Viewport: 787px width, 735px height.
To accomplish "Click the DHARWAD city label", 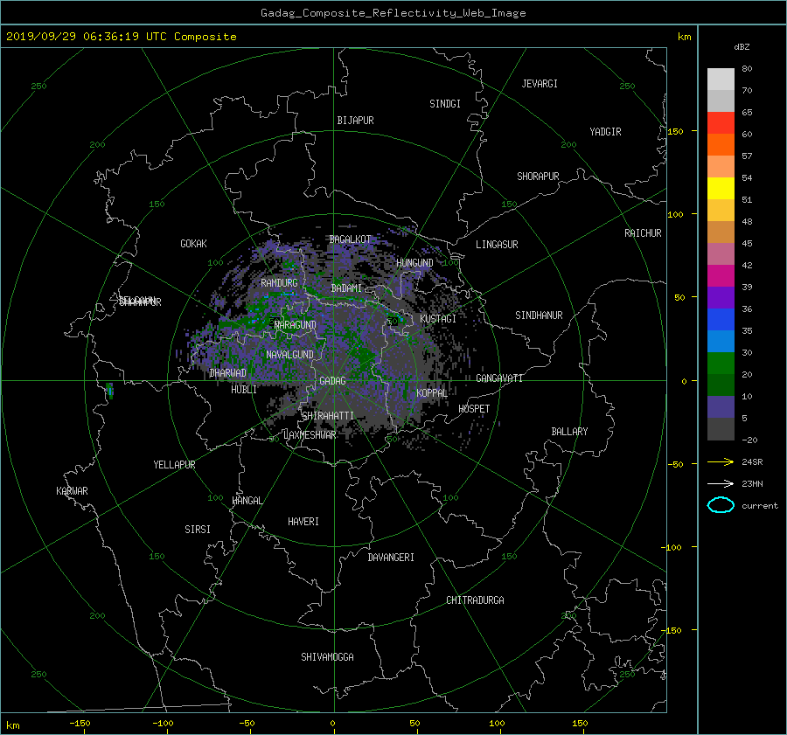I will (x=227, y=373).
